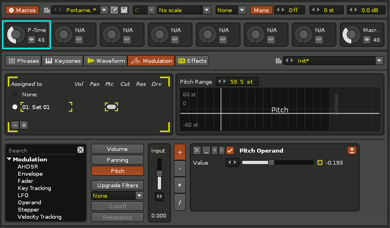Select Envelope in the modulation list
Viewport: 390px width, 228px height.
coord(30,173)
